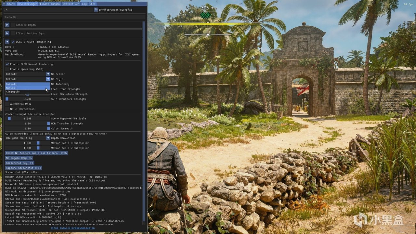Click the search path input field
The image size is (416, 234).
point(48,10)
